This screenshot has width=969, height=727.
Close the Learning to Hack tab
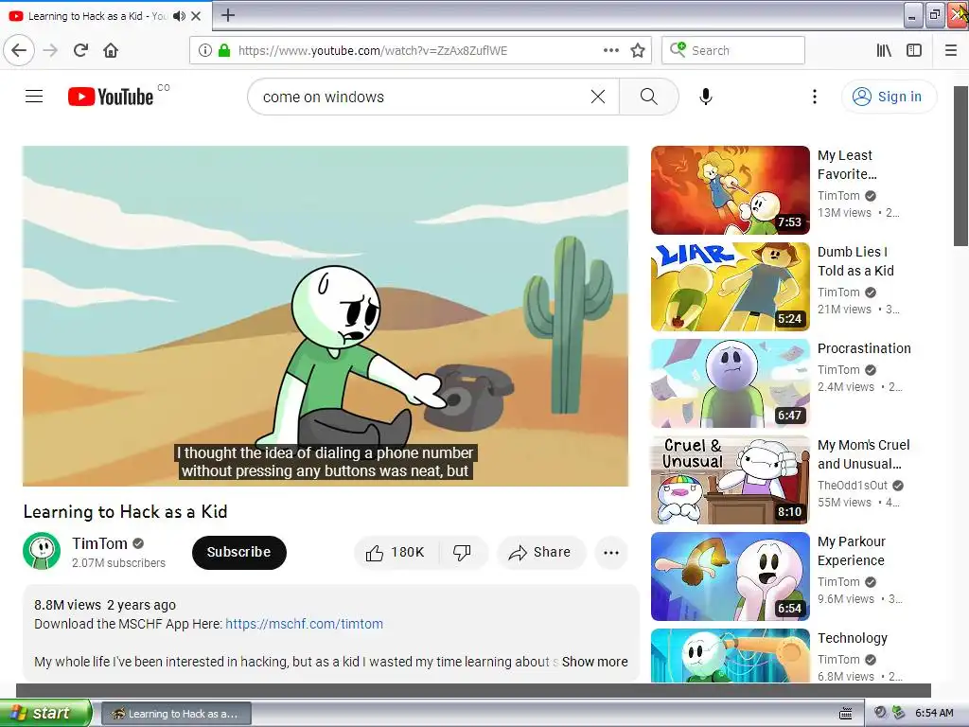coord(196,16)
